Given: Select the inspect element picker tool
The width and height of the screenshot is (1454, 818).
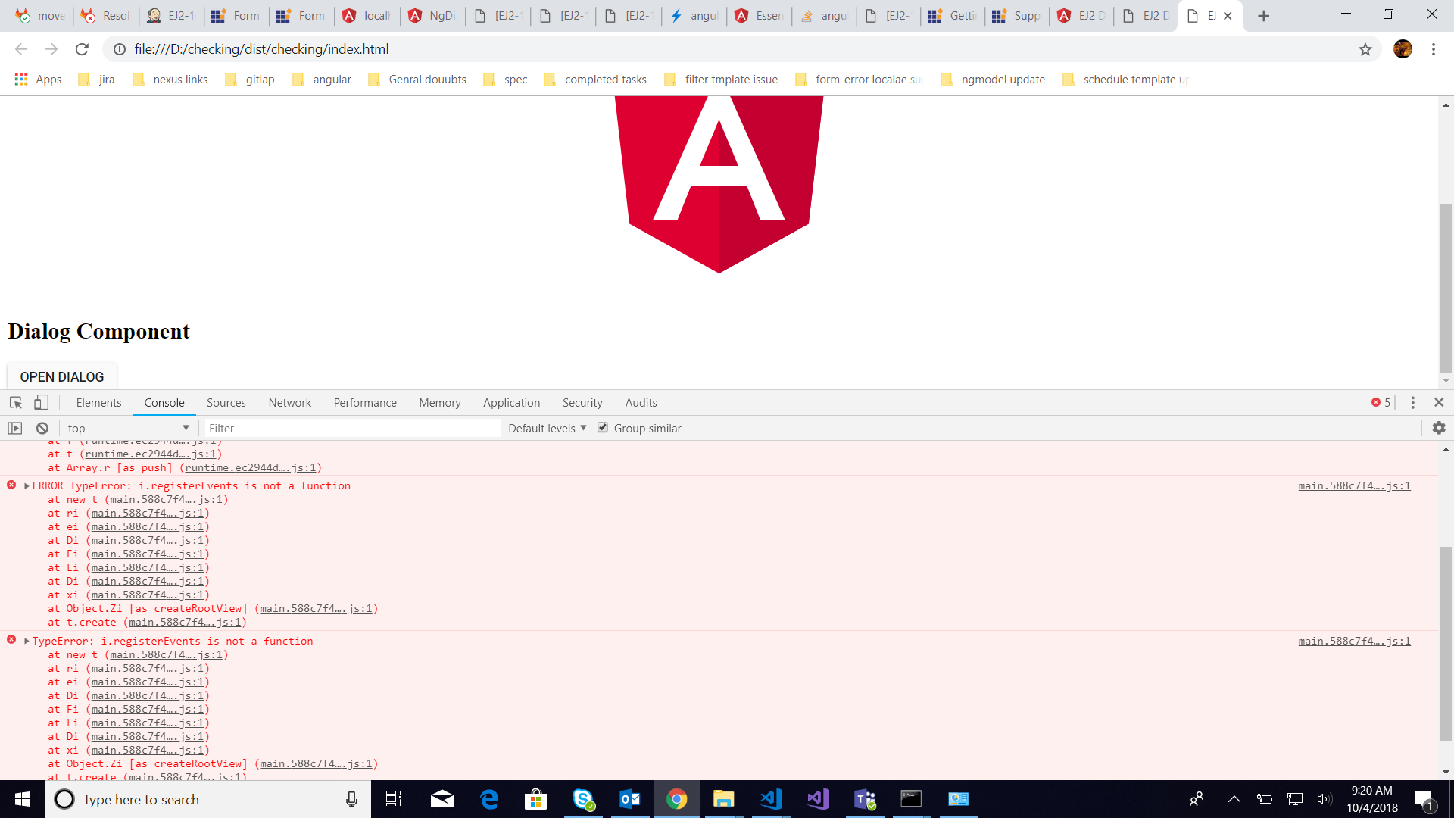Looking at the screenshot, I should pos(15,402).
